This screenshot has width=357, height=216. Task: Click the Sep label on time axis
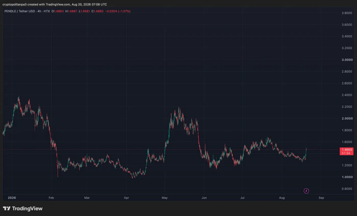(321, 198)
